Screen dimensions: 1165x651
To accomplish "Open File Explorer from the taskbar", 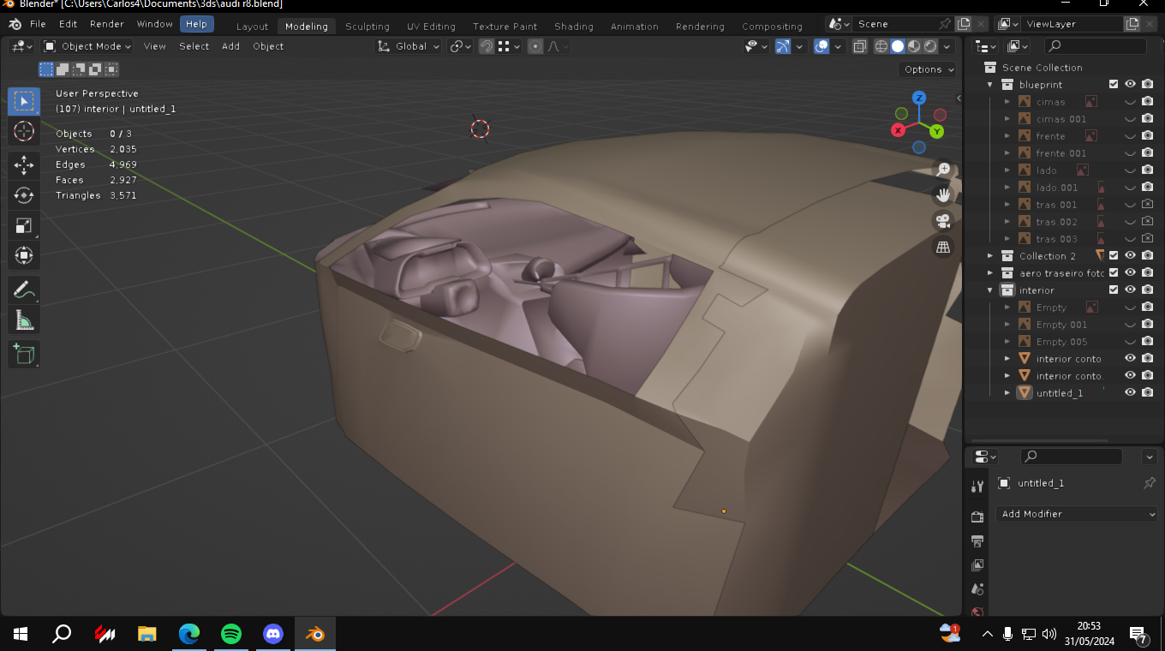I will (147, 634).
